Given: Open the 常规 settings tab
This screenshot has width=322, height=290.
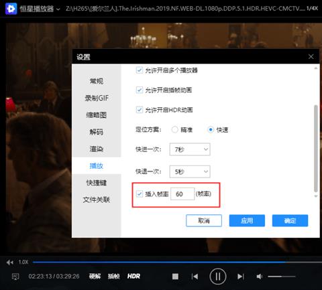Looking at the screenshot, I should click(x=97, y=81).
